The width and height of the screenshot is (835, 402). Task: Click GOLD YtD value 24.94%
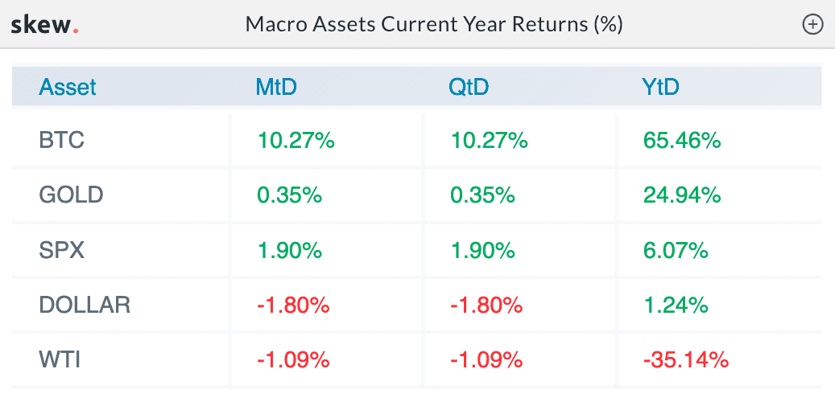point(682,195)
